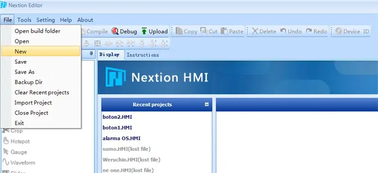378x173 pixels.
Task: Click the green Upload arrow icon
Action: point(144,31)
